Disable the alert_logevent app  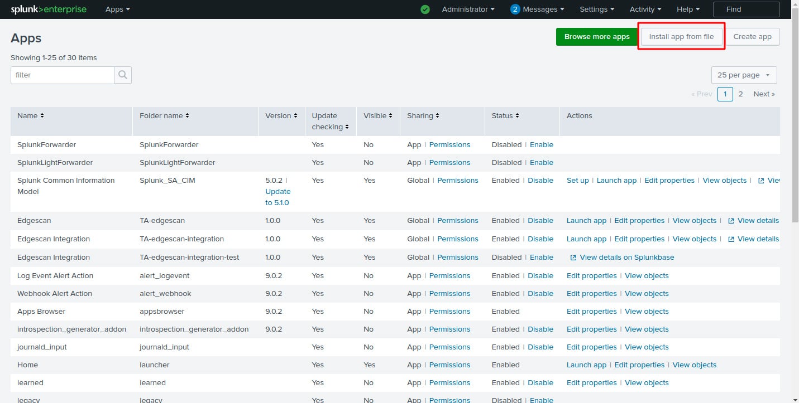click(540, 276)
